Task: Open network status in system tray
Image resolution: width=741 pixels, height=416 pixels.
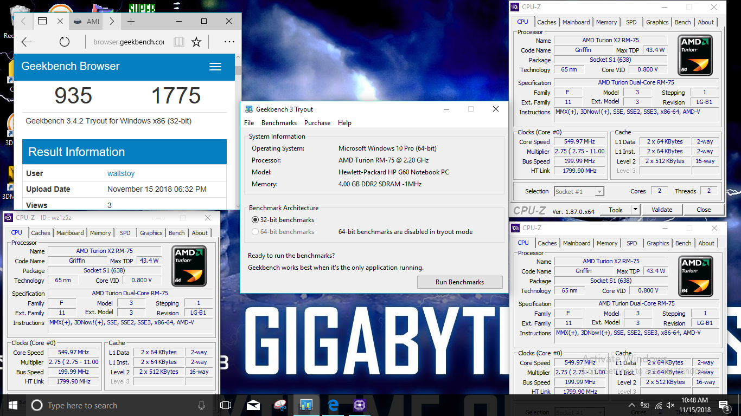Action: 659,405
